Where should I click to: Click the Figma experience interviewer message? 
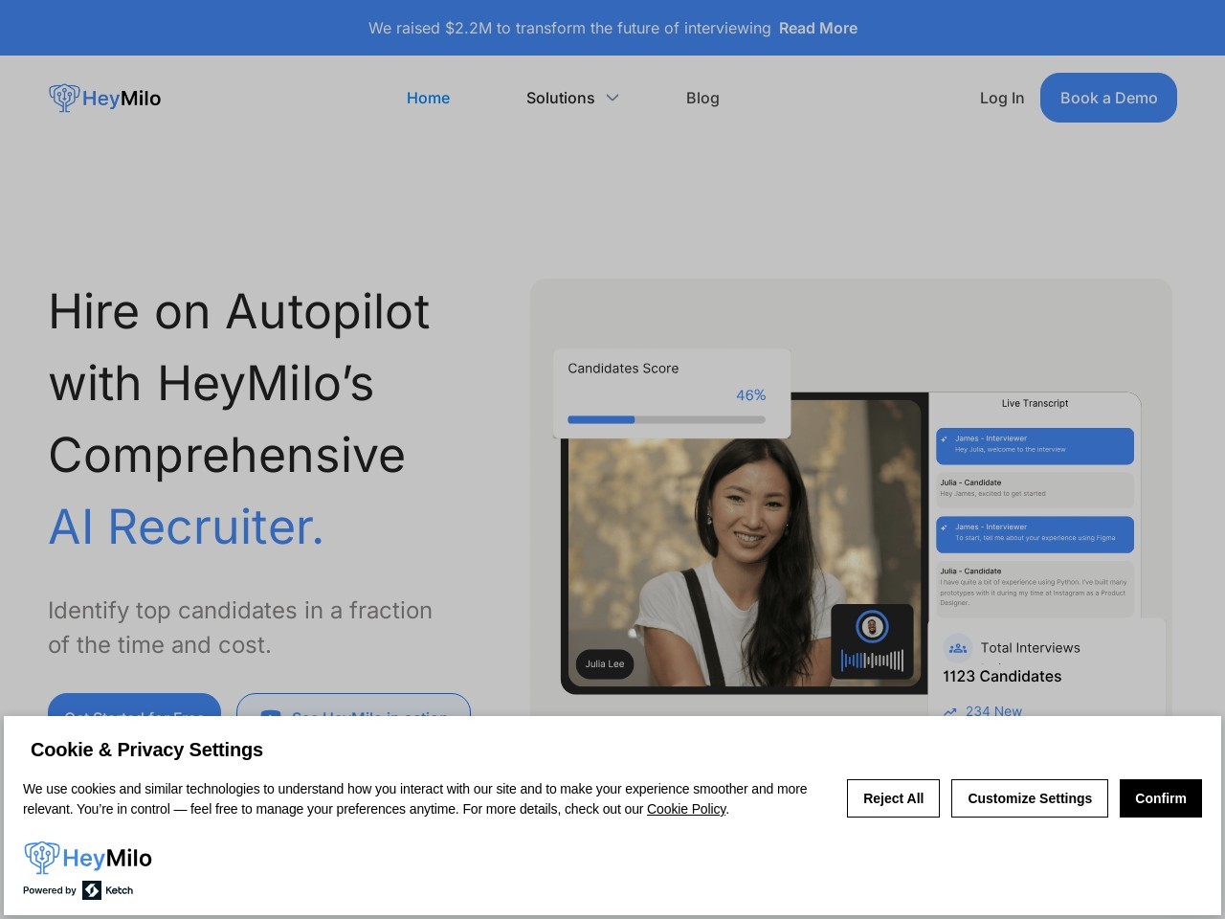1035,535
